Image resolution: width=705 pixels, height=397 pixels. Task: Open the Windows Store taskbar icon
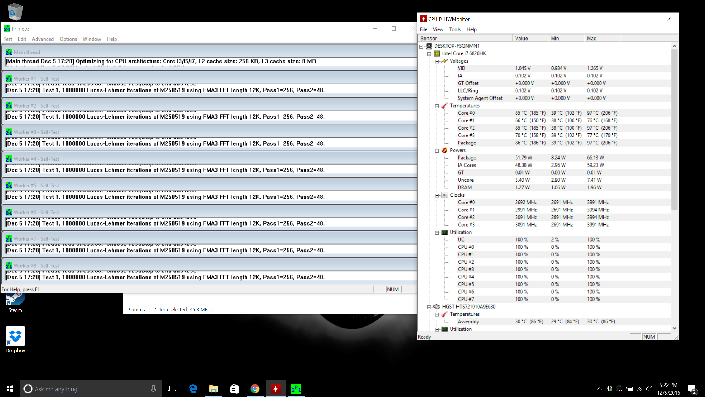pos(234,389)
